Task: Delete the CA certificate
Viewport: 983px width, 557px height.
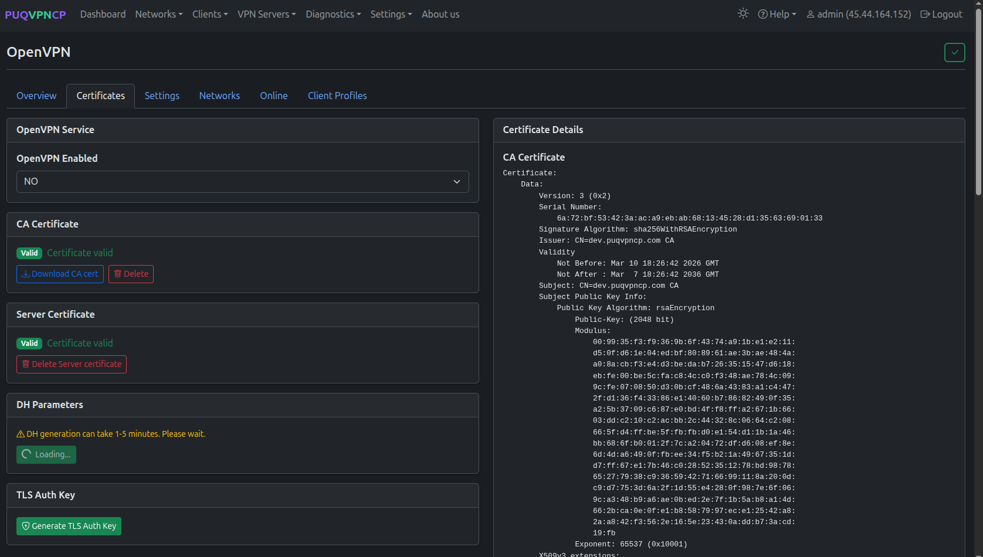Action: [131, 274]
